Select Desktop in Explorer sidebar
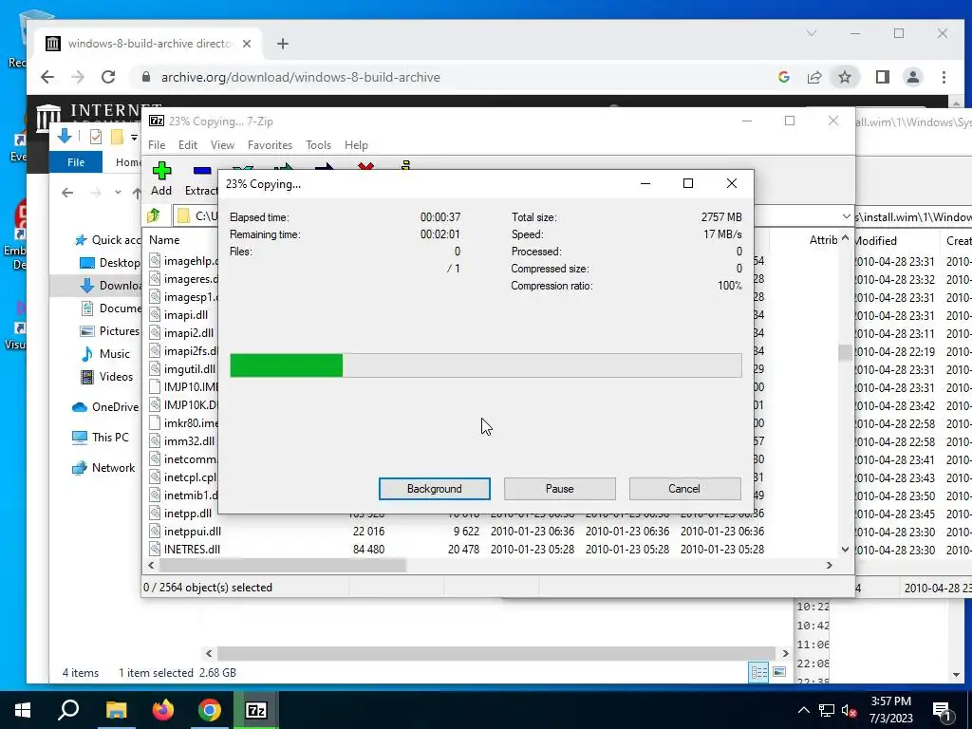The height and width of the screenshot is (729, 972). 110,263
